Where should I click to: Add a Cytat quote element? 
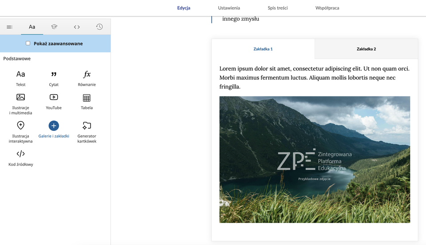coord(54,78)
